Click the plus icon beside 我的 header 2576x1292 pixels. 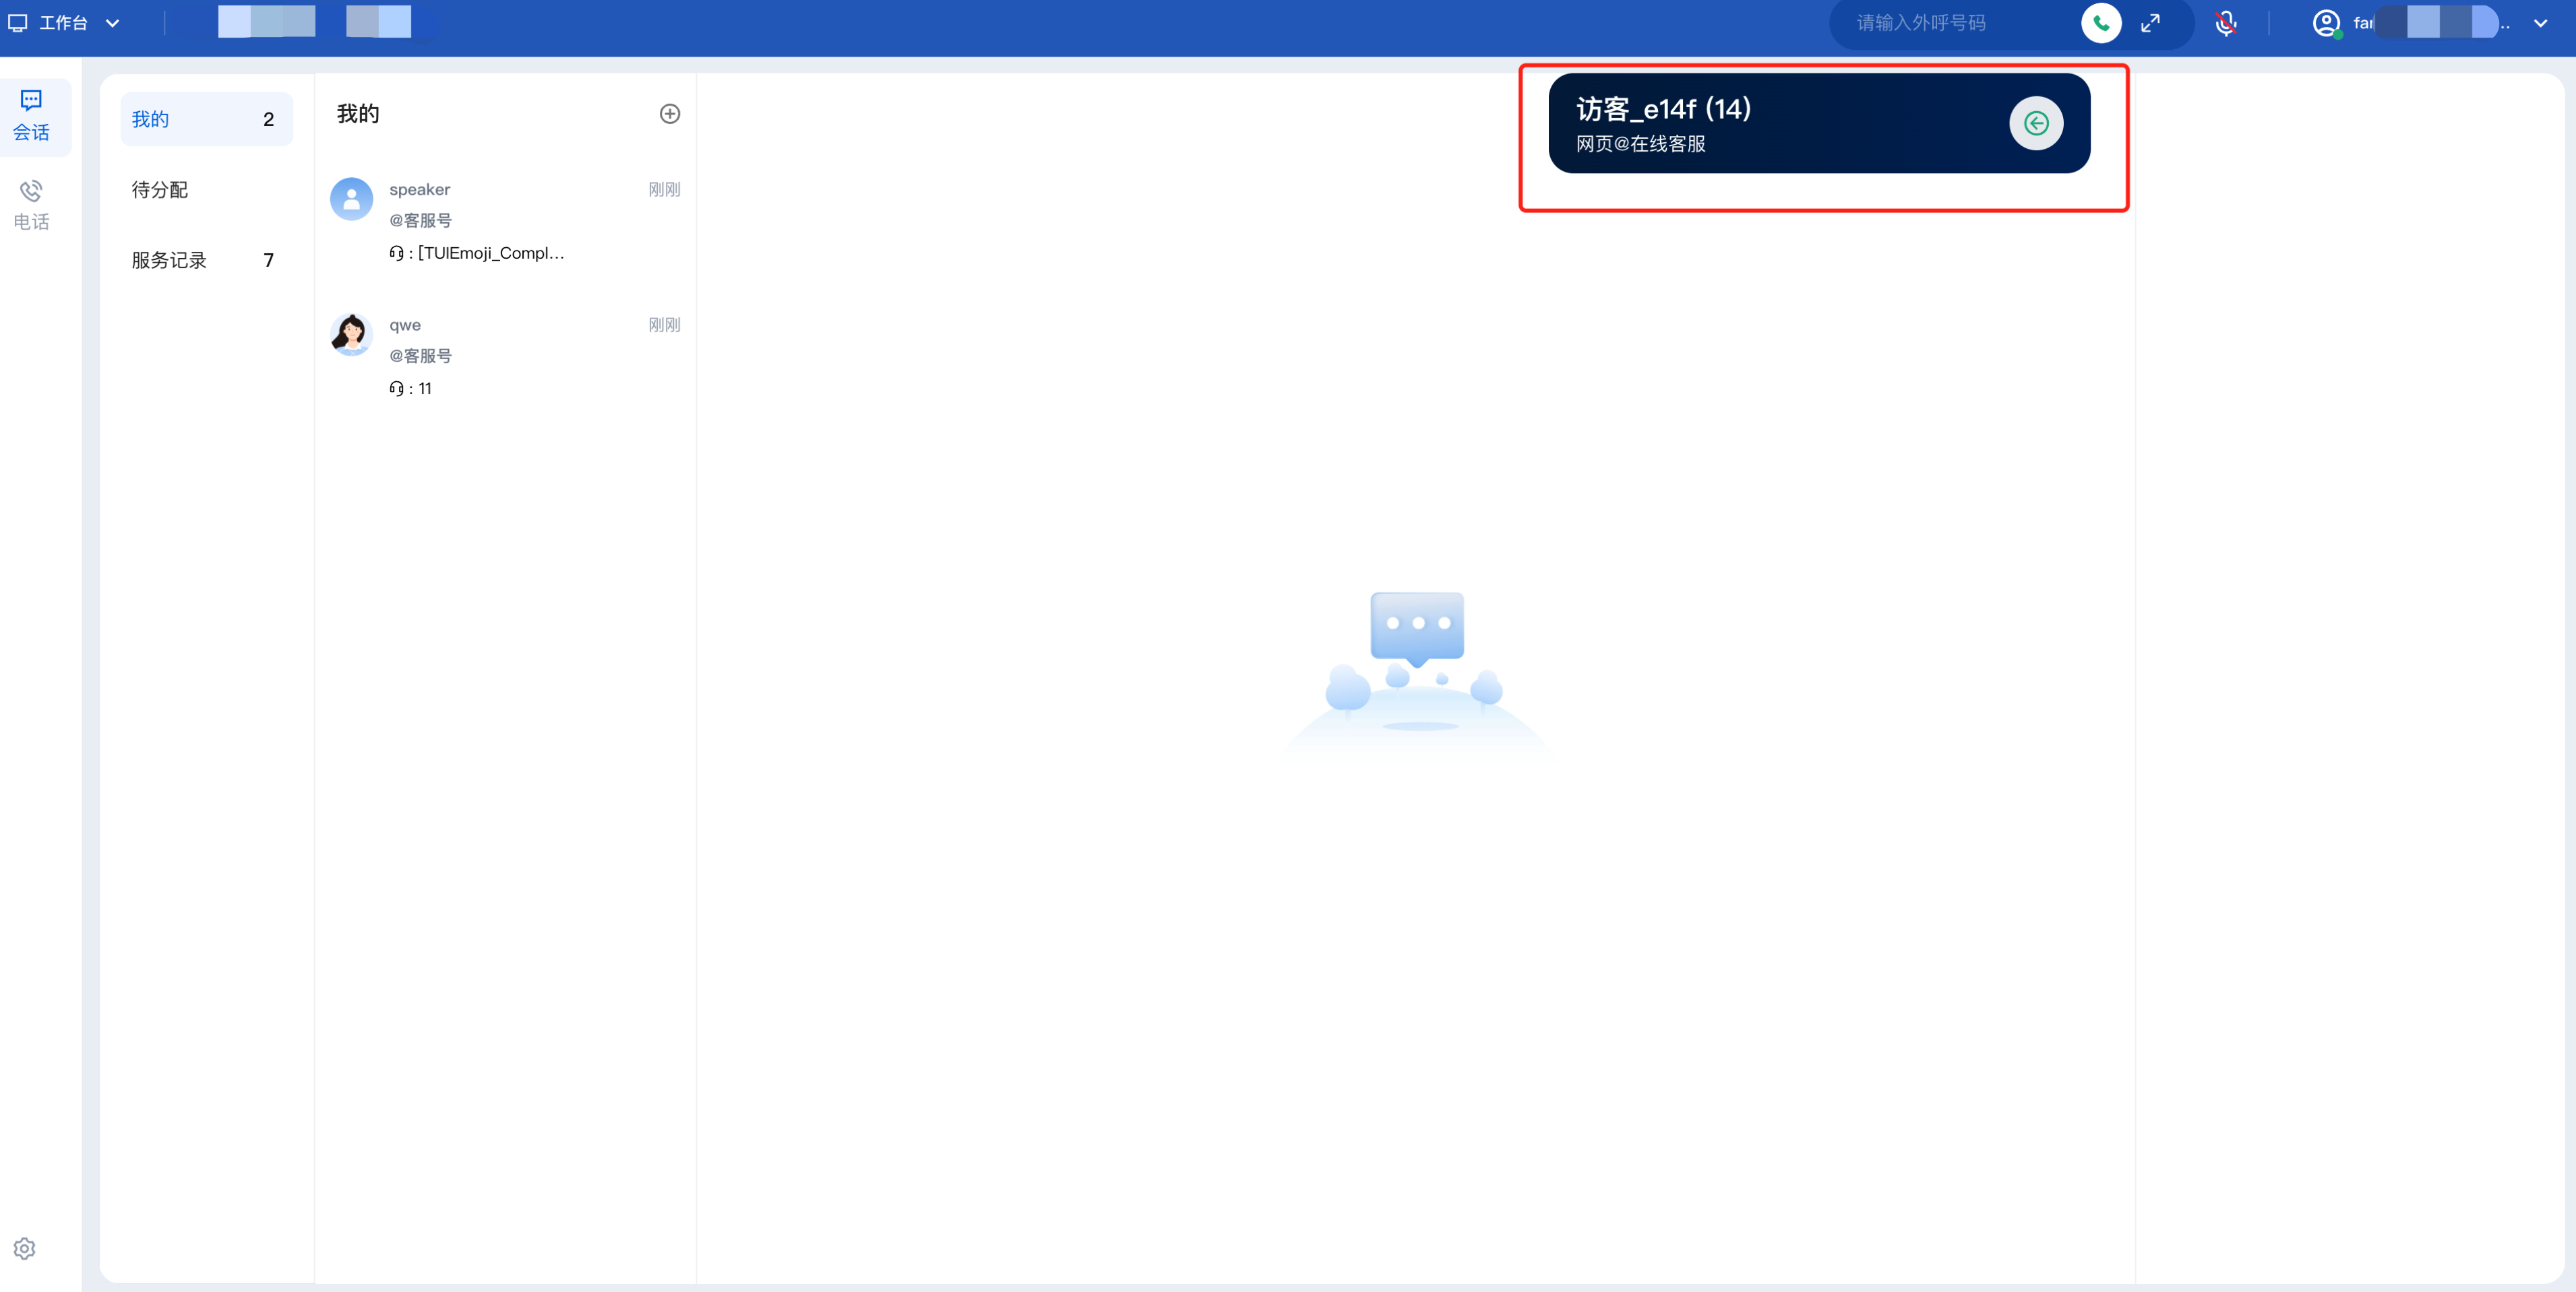pyautogui.click(x=670, y=114)
